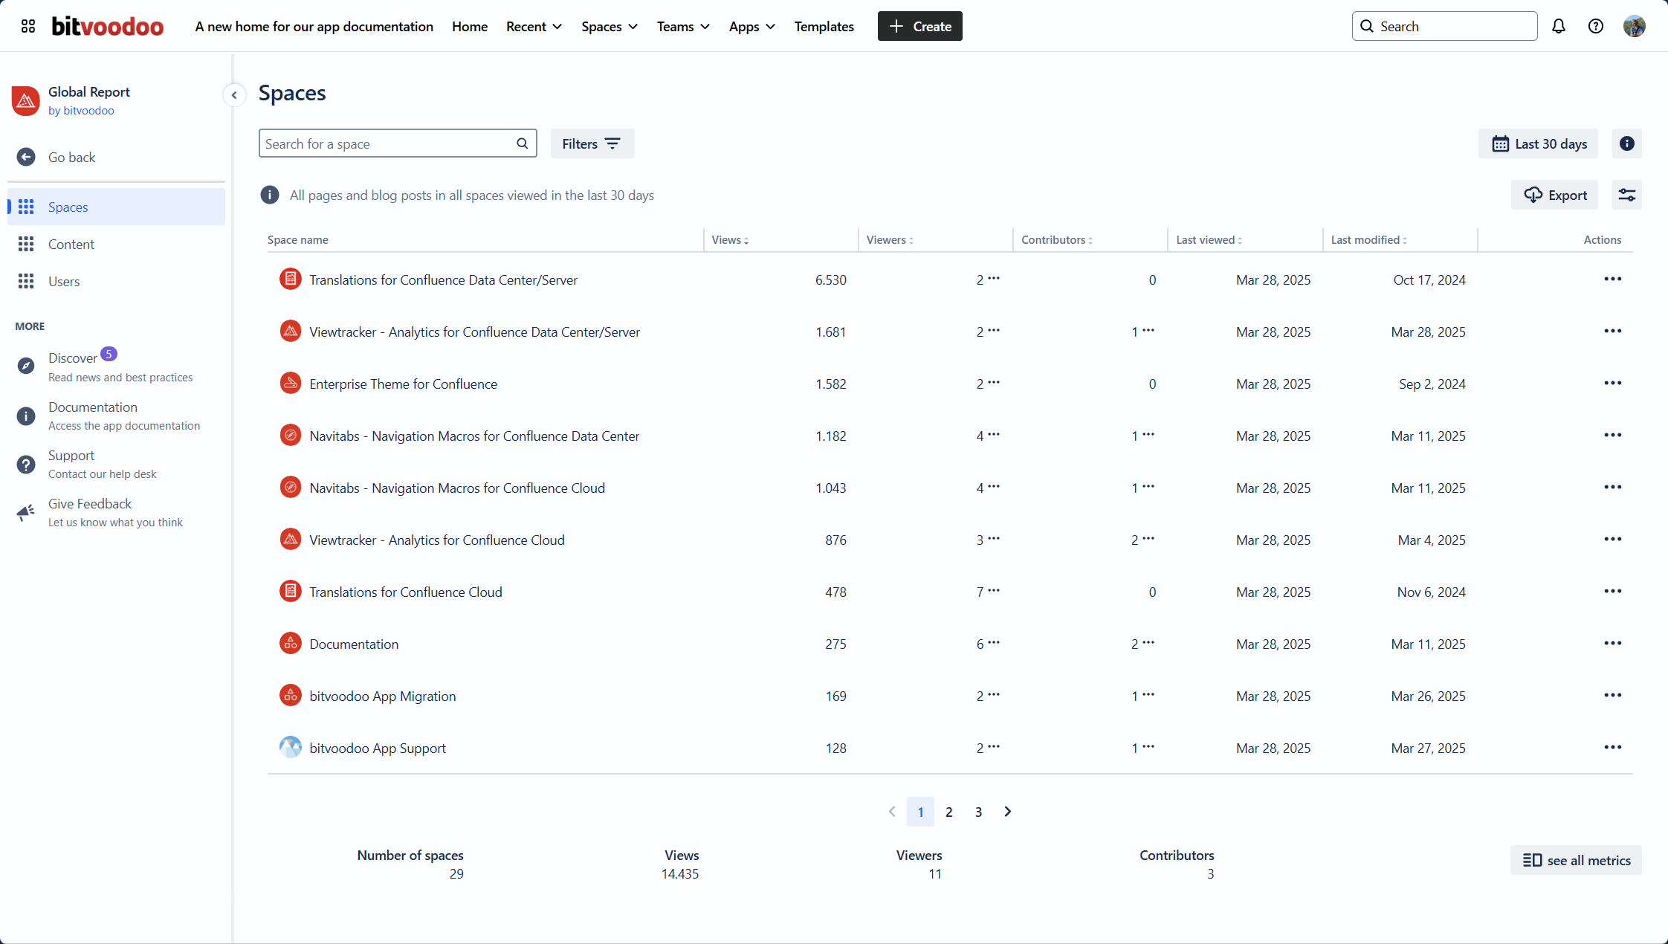
Task: Click the Go back arrow icon
Action: [26, 157]
